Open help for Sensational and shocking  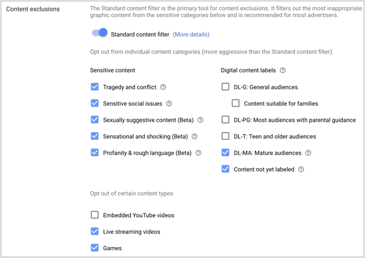click(195, 136)
